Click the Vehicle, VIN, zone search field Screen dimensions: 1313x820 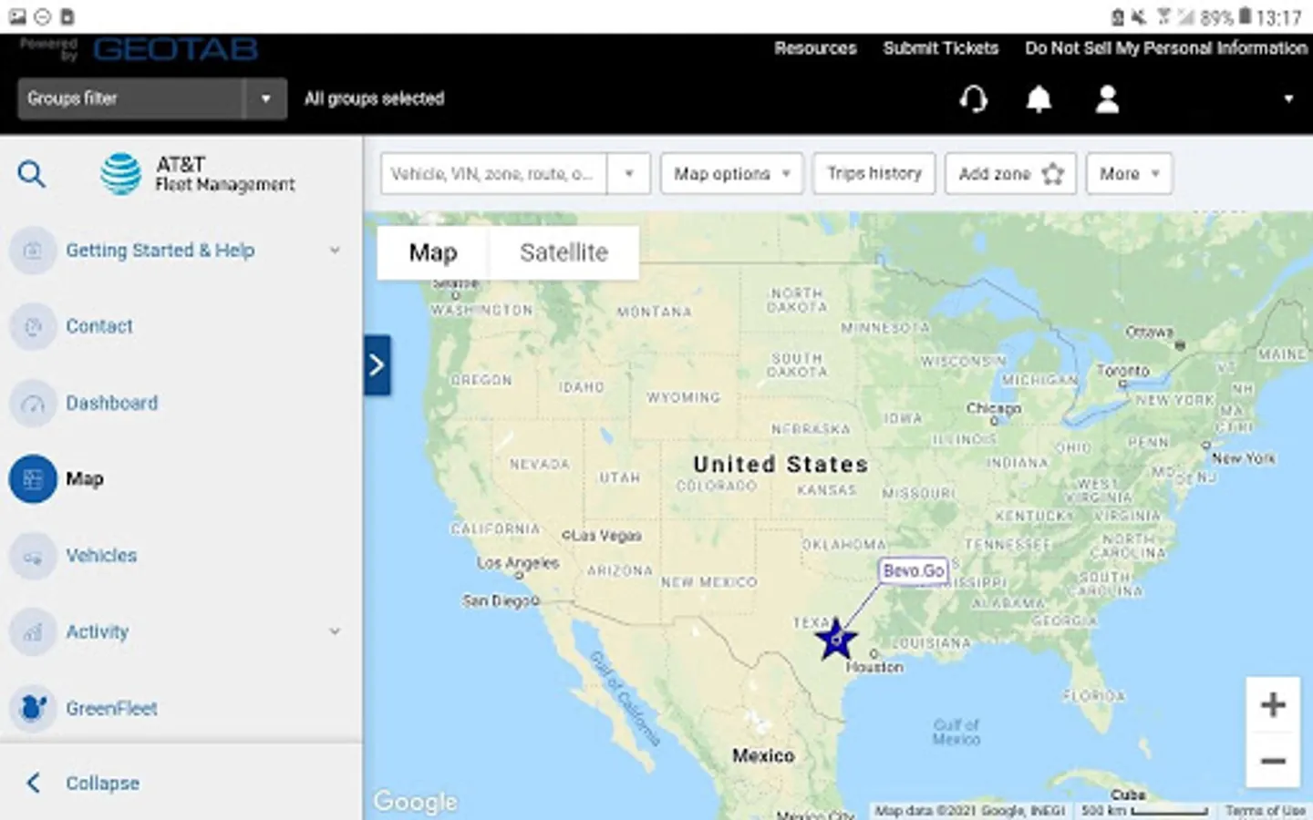coord(493,173)
